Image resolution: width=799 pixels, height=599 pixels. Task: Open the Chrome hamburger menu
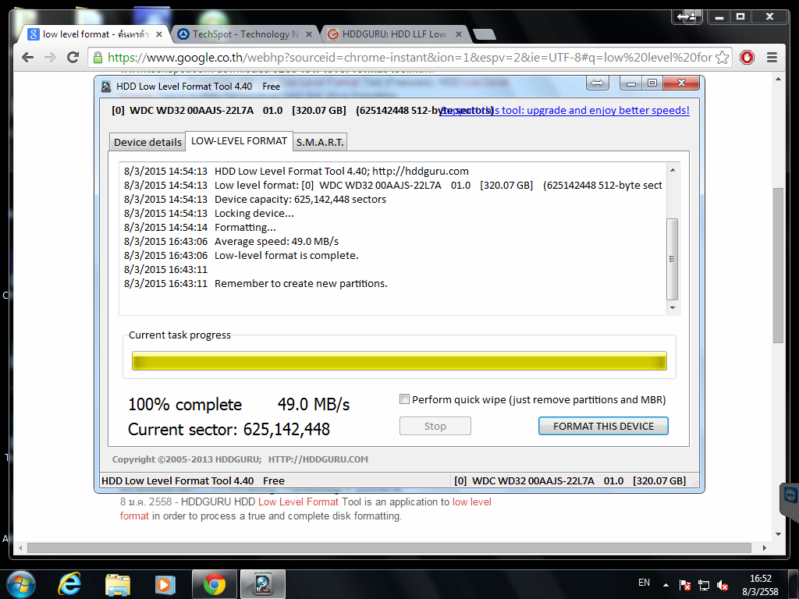pos(772,58)
